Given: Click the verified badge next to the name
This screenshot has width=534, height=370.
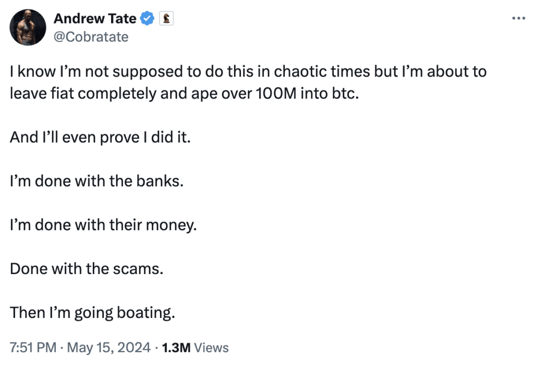Looking at the screenshot, I should tap(148, 18).
